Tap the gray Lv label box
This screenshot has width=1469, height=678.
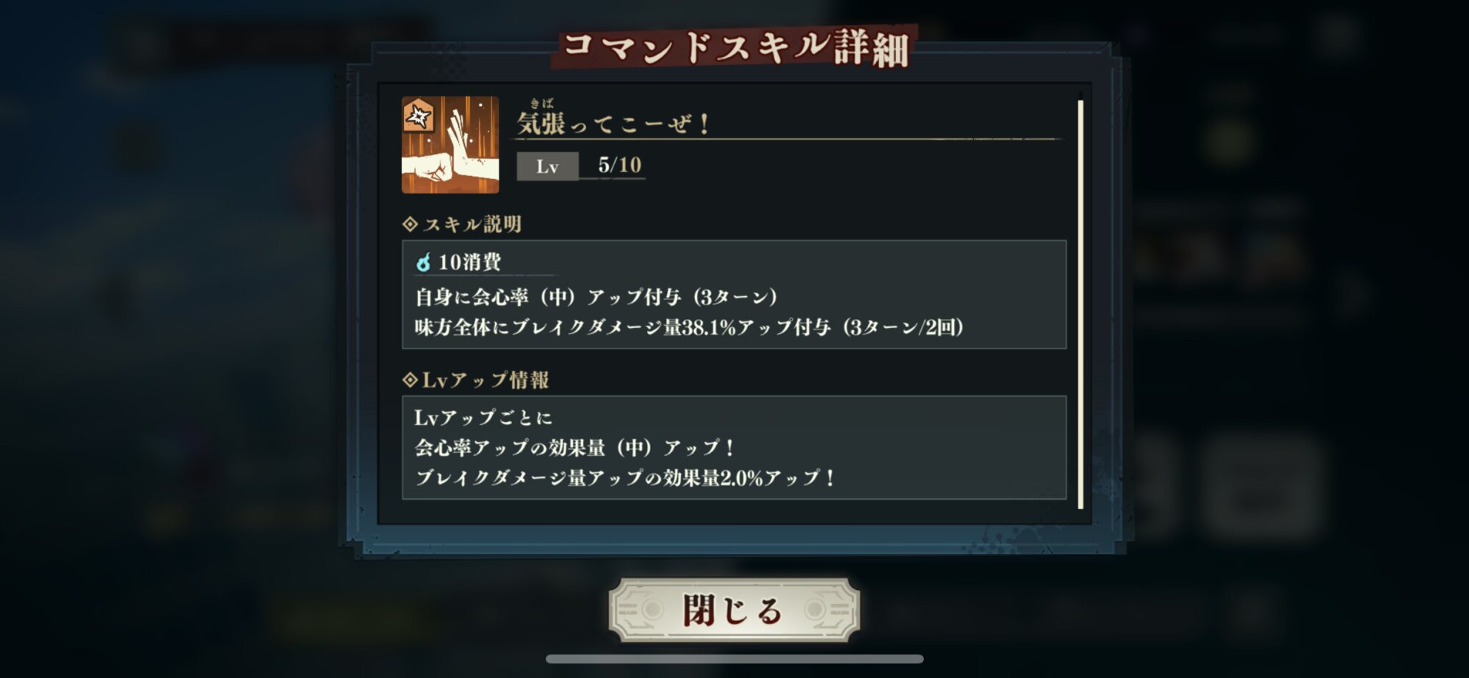[x=547, y=167]
